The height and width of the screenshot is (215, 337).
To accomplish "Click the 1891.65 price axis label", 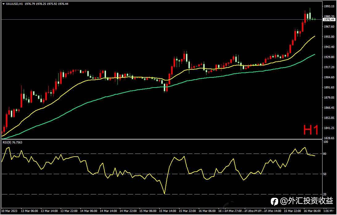I will pos(329,87).
